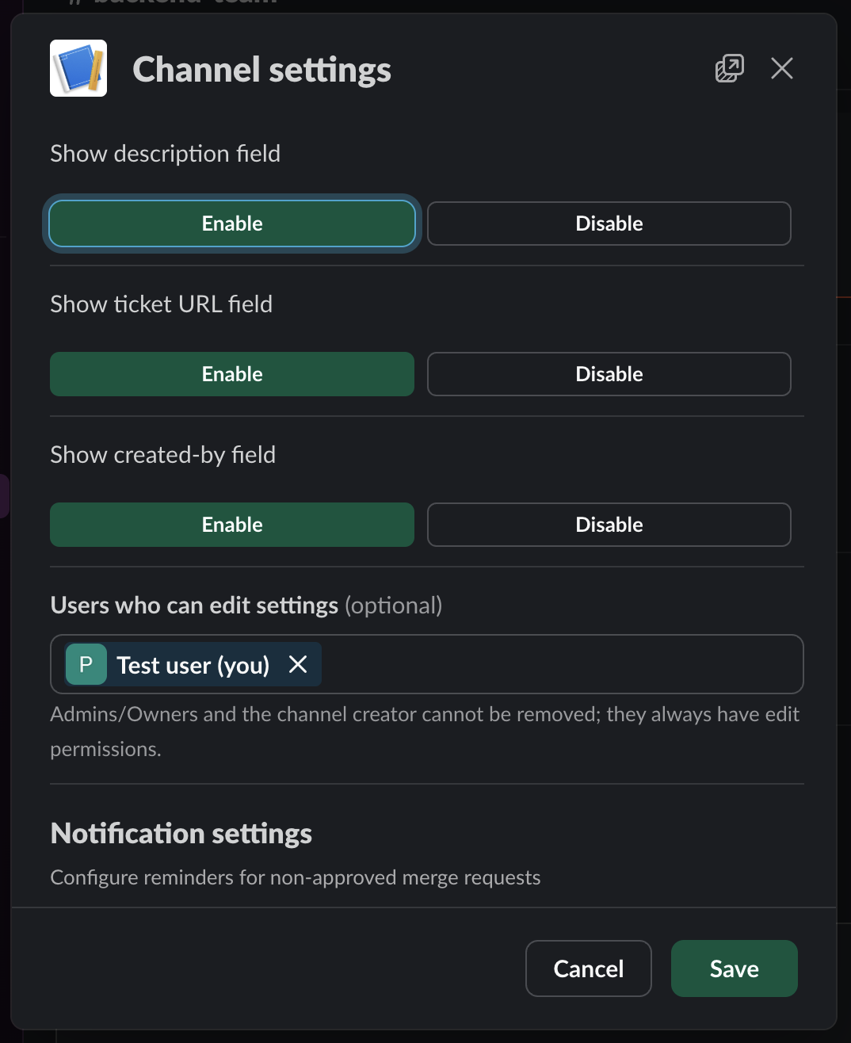Viewport: 851px width, 1043px height.
Task: Disable the Show created-by field option
Action: [609, 524]
